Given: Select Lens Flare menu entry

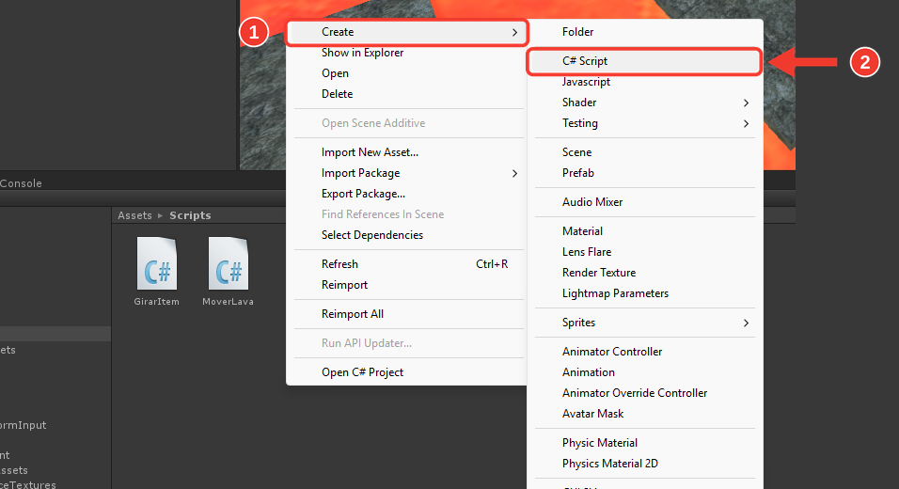Looking at the screenshot, I should pyautogui.click(x=644, y=252).
